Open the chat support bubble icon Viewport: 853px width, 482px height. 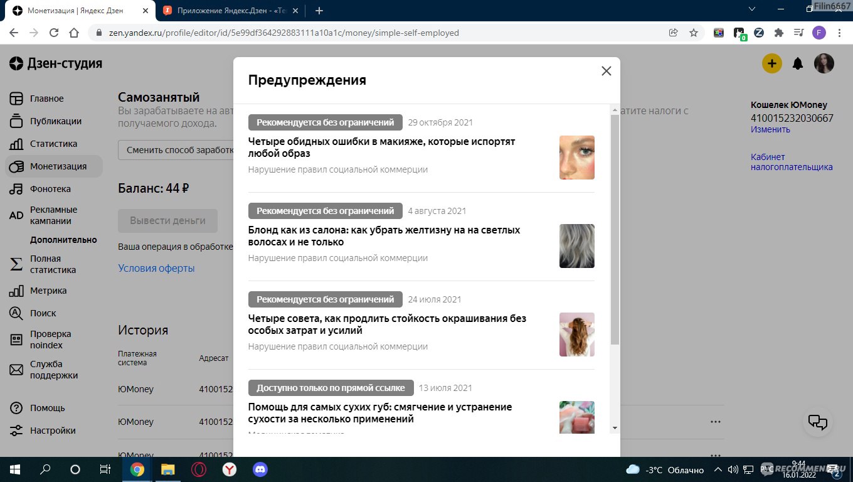[818, 422]
